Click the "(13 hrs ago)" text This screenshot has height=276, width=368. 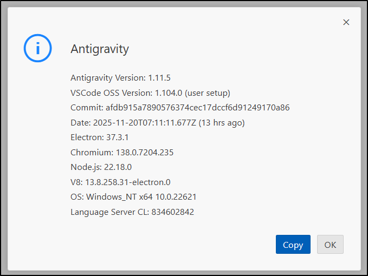click(x=222, y=123)
